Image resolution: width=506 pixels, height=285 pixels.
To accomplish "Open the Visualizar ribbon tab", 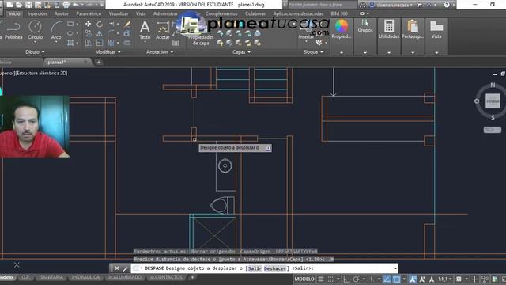I will [119, 13].
